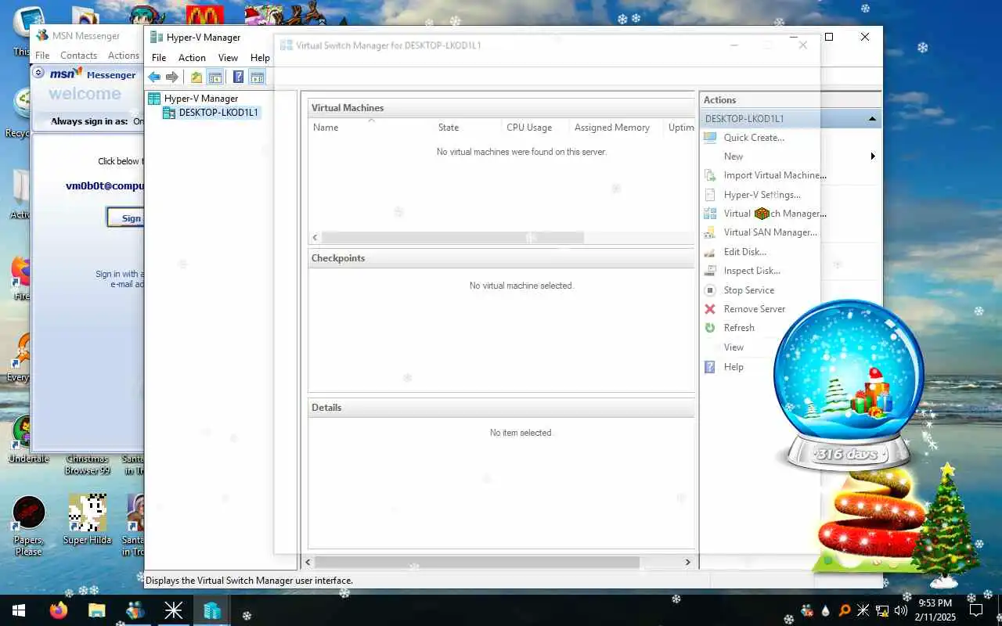Click the water drop tray icon
Viewport: 1002px width, 626px height.
click(826, 610)
